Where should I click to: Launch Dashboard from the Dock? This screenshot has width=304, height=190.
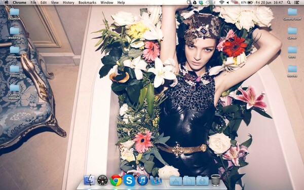click(x=102, y=180)
